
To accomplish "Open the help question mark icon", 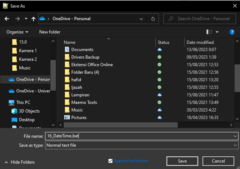I will pyautogui.click(x=232, y=32).
